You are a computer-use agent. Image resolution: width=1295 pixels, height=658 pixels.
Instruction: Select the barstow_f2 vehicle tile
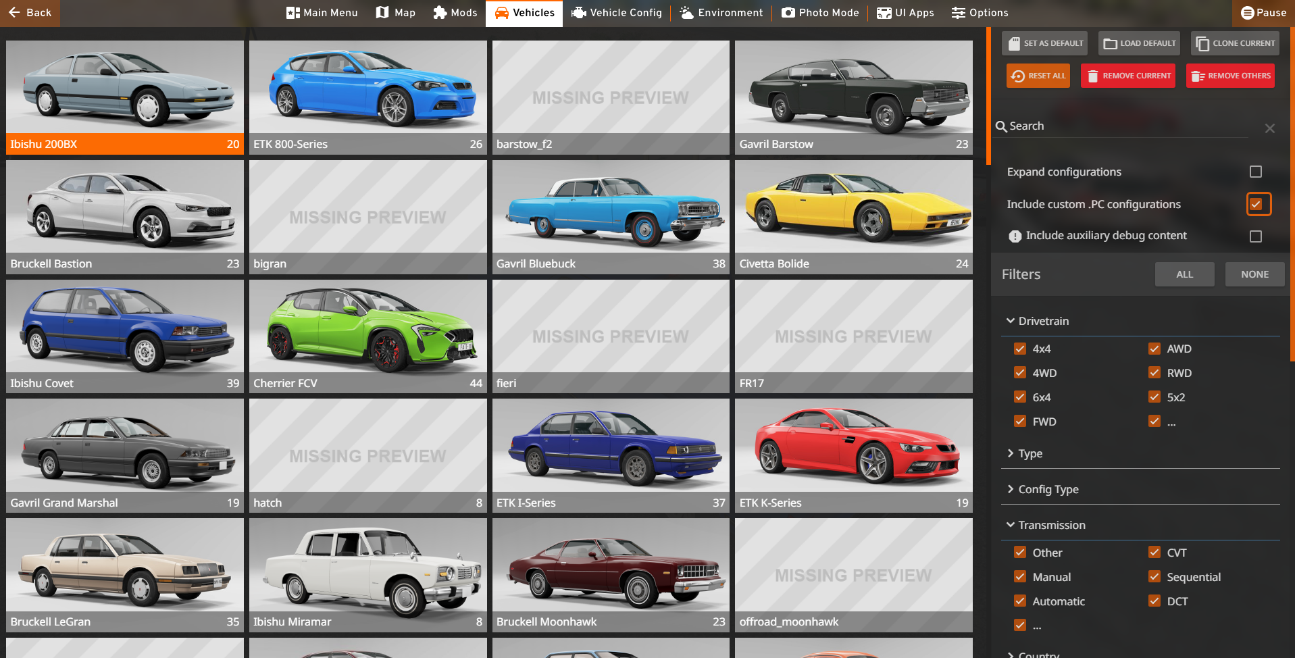pyautogui.click(x=611, y=97)
